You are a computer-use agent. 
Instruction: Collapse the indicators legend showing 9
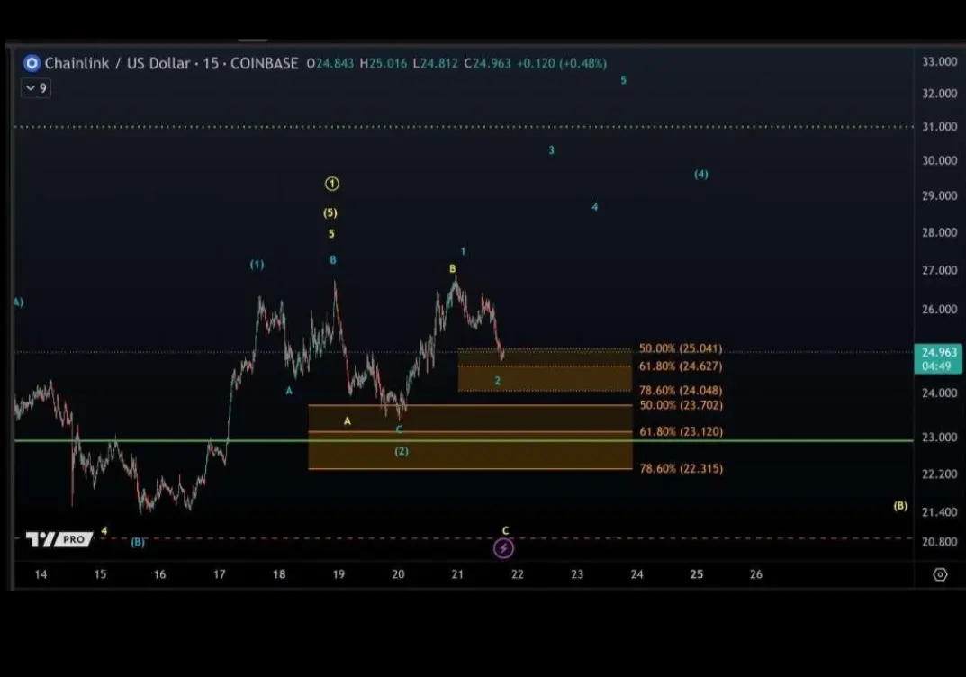point(36,88)
